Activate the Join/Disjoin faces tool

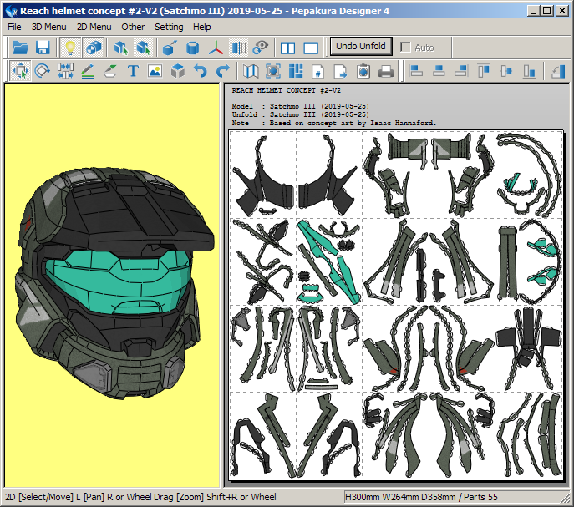pyautogui.click(x=65, y=71)
